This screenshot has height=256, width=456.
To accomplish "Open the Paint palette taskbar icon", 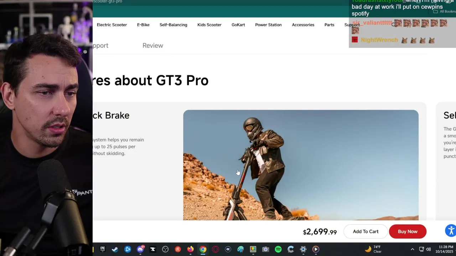I will [x=240, y=249].
